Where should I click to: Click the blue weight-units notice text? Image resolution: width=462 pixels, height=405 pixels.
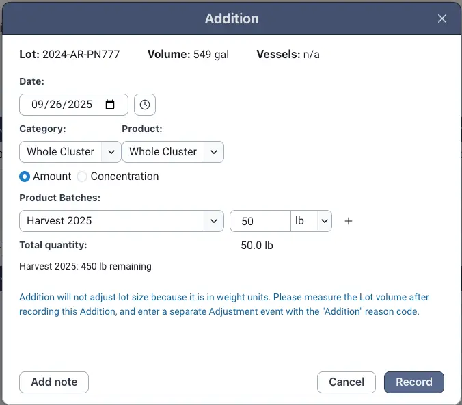coord(224,304)
